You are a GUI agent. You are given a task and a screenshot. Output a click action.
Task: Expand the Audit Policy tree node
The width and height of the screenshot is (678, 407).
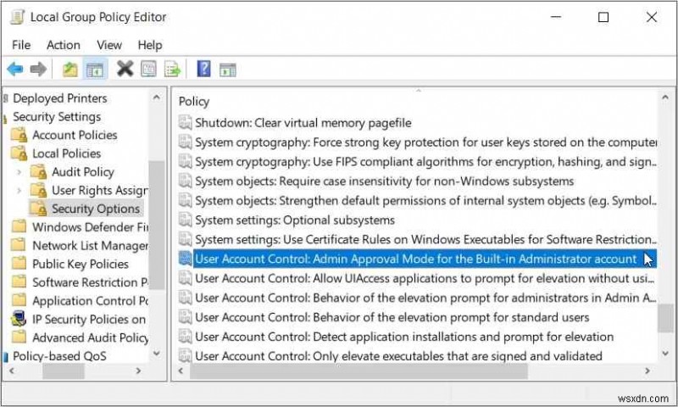19,172
